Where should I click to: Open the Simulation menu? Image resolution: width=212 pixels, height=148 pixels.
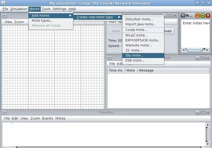[x=19, y=9]
